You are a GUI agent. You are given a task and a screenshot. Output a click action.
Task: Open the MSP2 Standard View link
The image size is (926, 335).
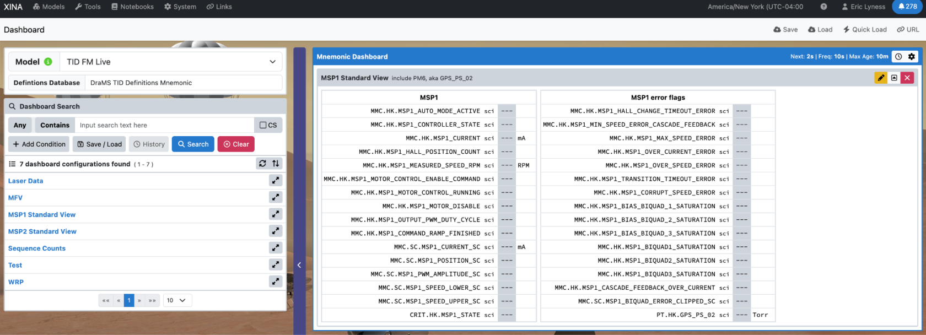coord(42,231)
